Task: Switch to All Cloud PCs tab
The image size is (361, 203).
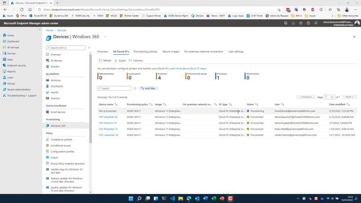Action: pyautogui.click(x=121, y=51)
